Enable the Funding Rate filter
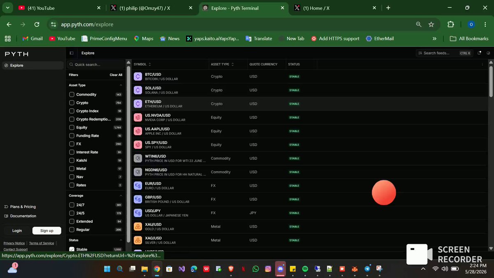Viewport: 494px width, 278px height. (72, 136)
